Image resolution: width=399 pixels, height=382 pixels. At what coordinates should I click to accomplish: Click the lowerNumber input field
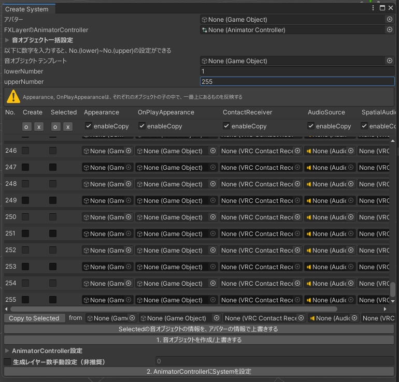click(297, 71)
